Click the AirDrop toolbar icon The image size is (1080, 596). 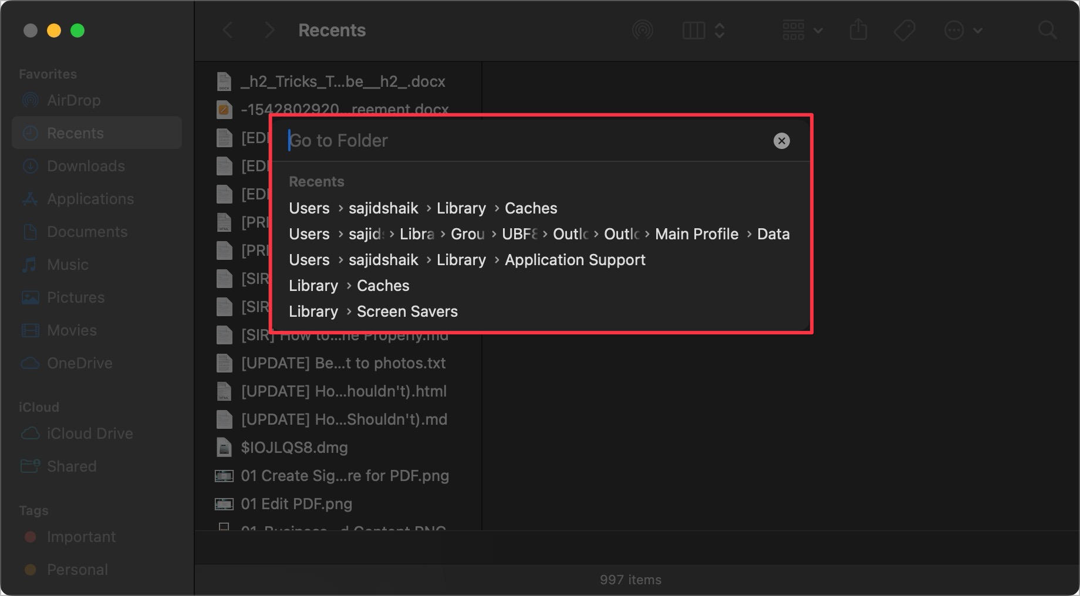643,30
